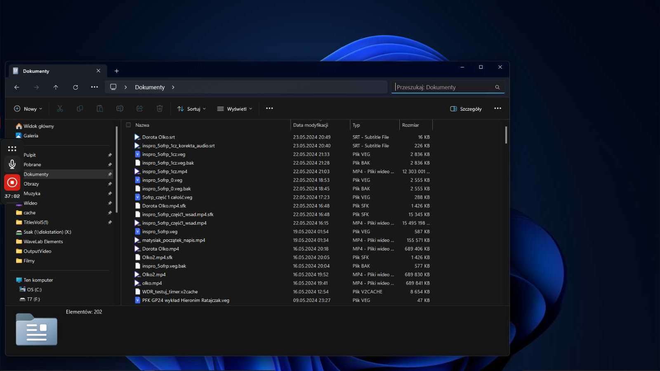The height and width of the screenshot is (371, 660).
Task: Close the Dokumenty tab
Action: 98,71
